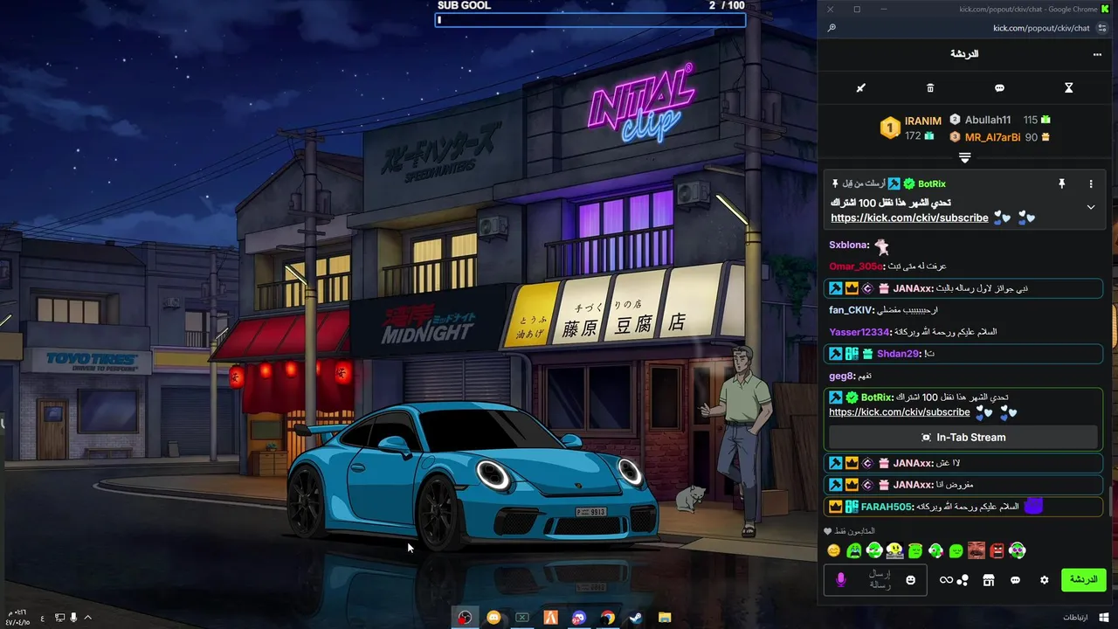The image size is (1118, 629).
Task: Insert the red angry emote
Action: tap(997, 550)
